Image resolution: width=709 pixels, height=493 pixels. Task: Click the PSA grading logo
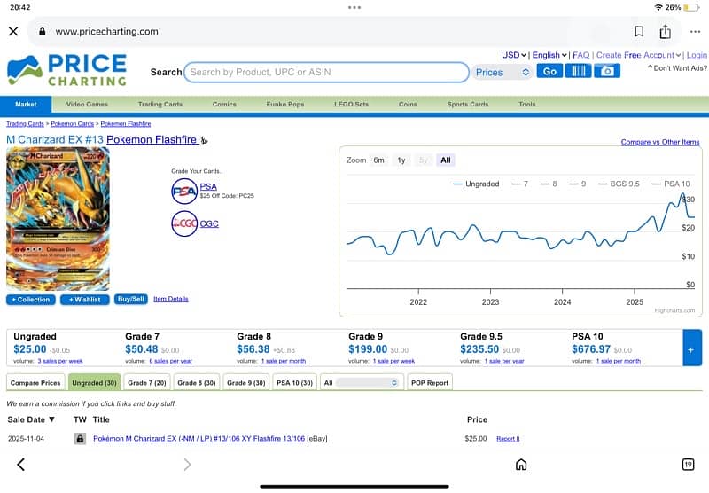tap(184, 191)
